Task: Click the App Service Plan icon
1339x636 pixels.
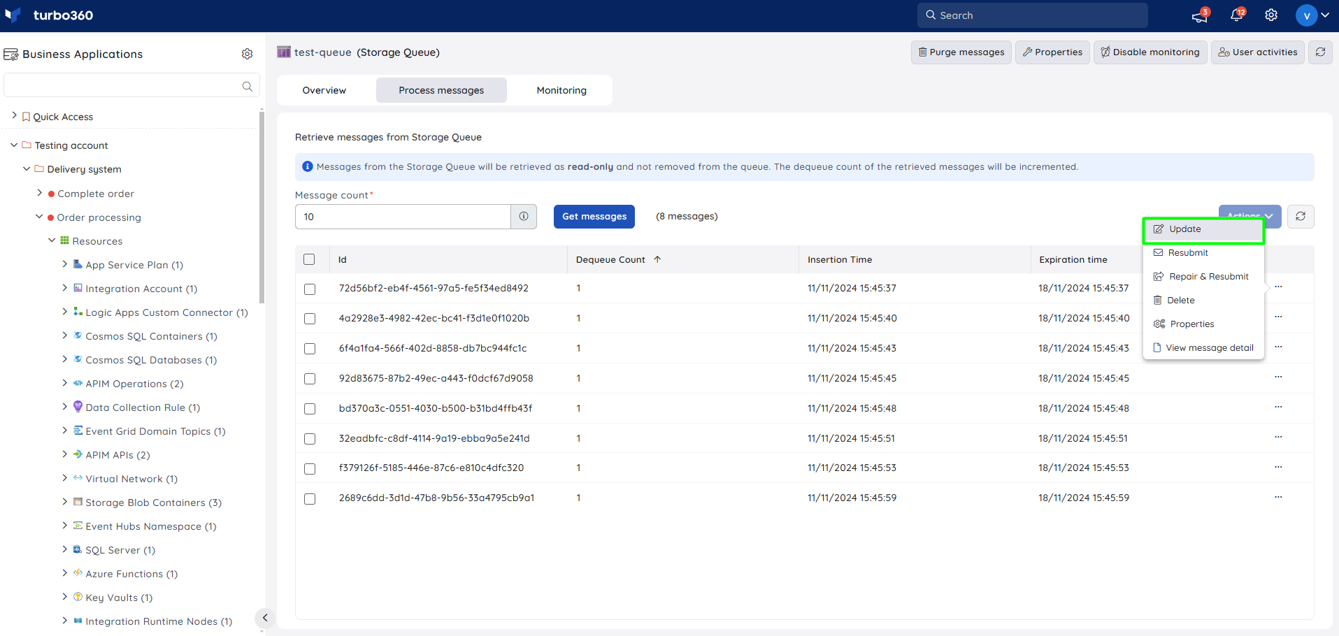Action: tap(78, 264)
